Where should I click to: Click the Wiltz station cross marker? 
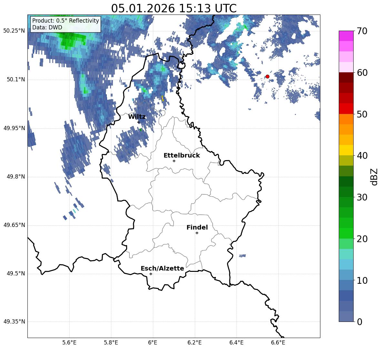[139, 122]
